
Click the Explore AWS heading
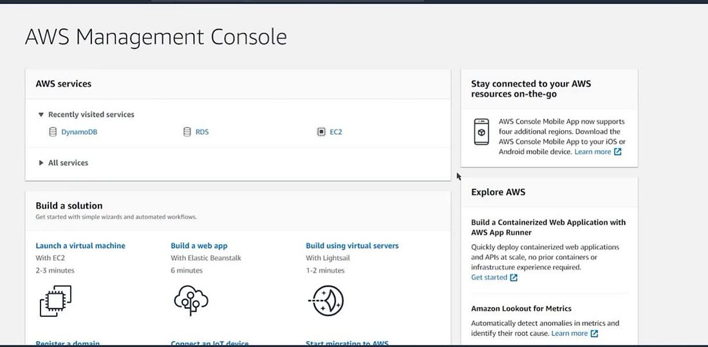(498, 192)
